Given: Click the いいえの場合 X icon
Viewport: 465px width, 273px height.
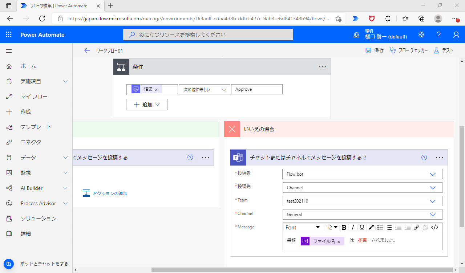Looking at the screenshot, I should pos(232,129).
